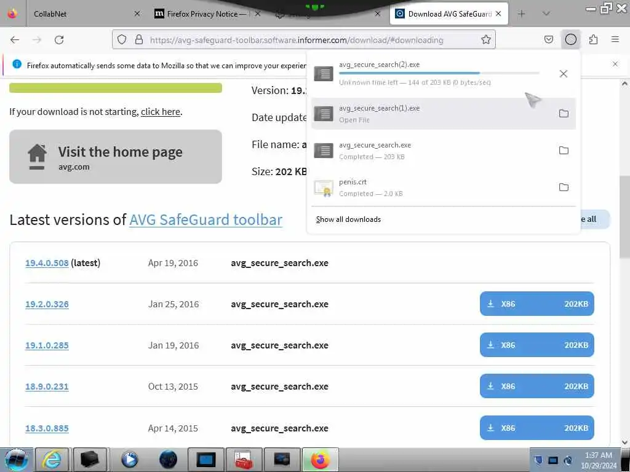Open version 19.4.0.508 link

tap(47, 263)
